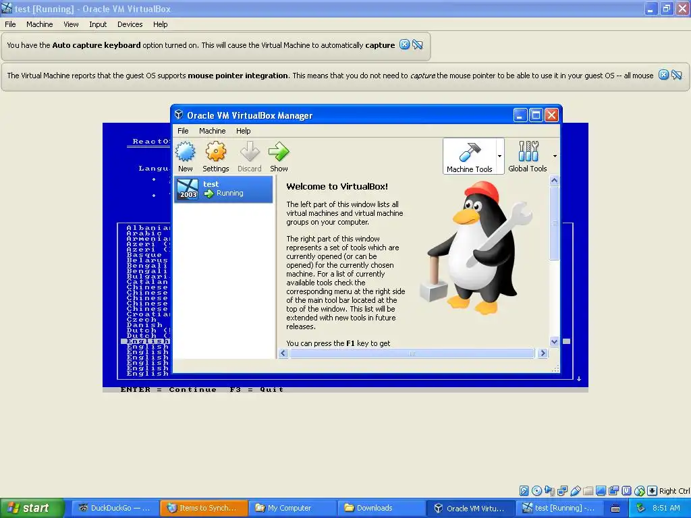Click the welcome pane scroll up arrow
The width and height of the screenshot is (691, 518).
click(x=555, y=180)
